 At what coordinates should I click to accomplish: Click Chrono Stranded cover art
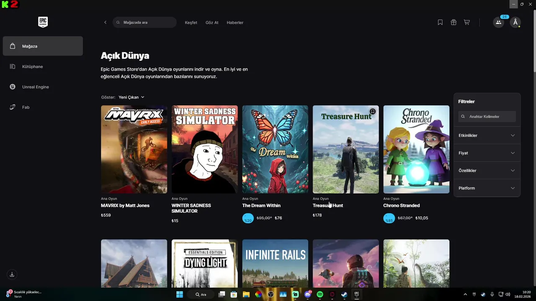(x=416, y=149)
